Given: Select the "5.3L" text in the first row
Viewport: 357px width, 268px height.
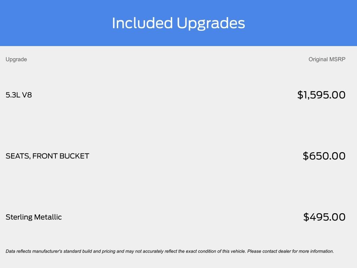Looking at the screenshot, I should pyautogui.click(x=13, y=95).
